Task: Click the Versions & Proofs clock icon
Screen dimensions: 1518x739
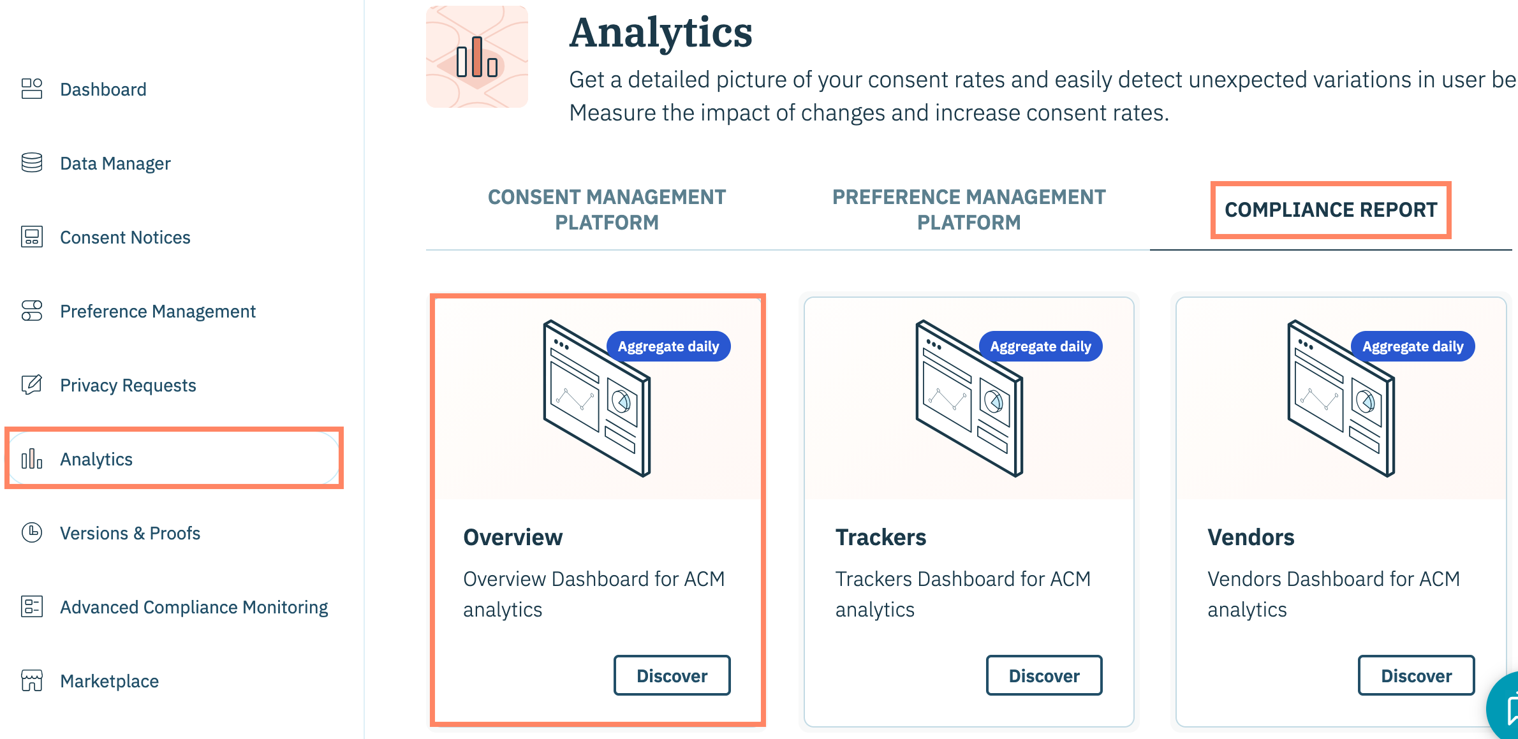Action: click(32, 533)
